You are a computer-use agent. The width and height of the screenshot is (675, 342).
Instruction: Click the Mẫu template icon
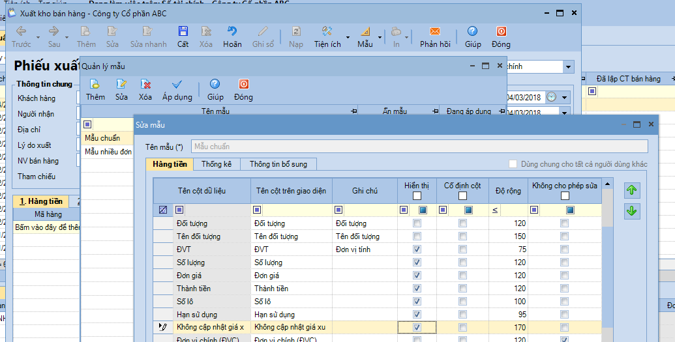tap(365, 31)
